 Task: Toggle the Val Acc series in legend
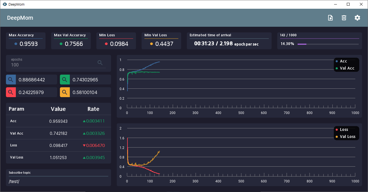click(x=345, y=68)
